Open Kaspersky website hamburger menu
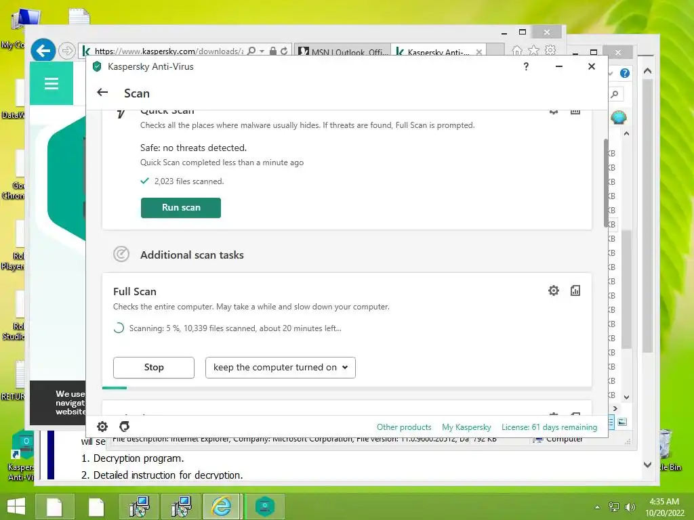This screenshot has height=520, width=694. click(52, 83)
